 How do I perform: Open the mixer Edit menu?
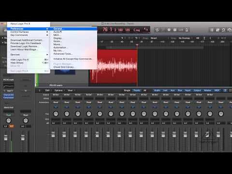click(48, 90)
